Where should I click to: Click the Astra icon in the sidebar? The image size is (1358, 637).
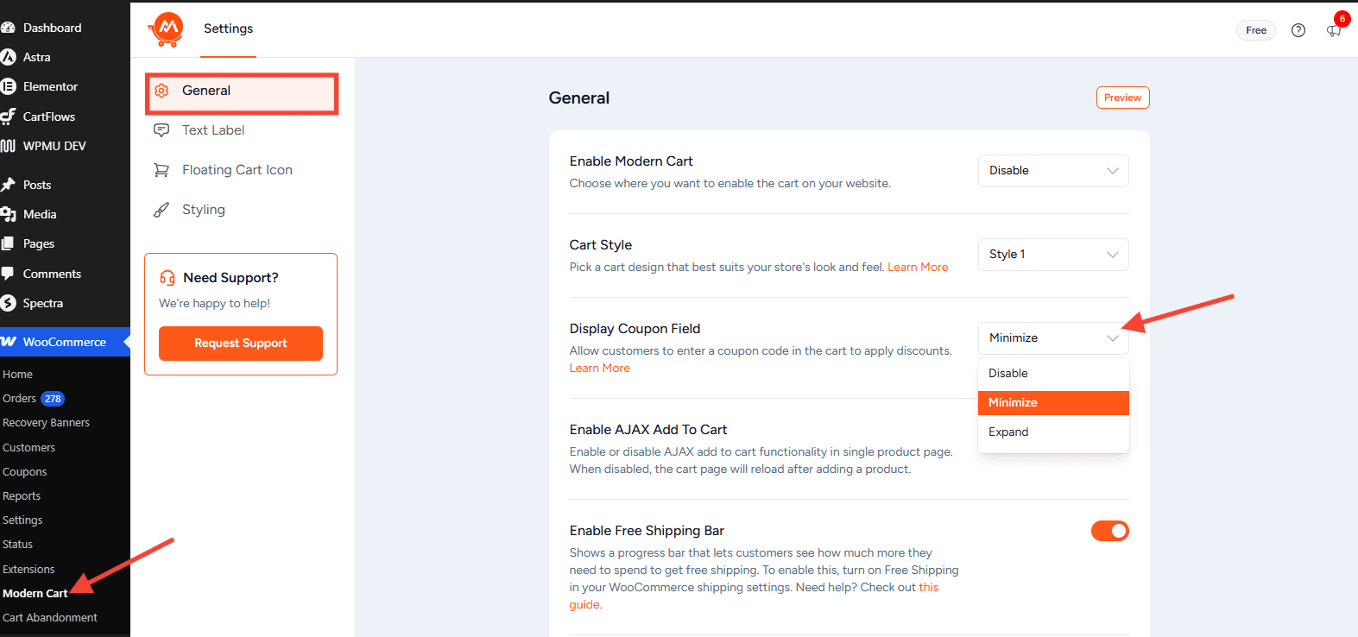click(x=8, y=57)
